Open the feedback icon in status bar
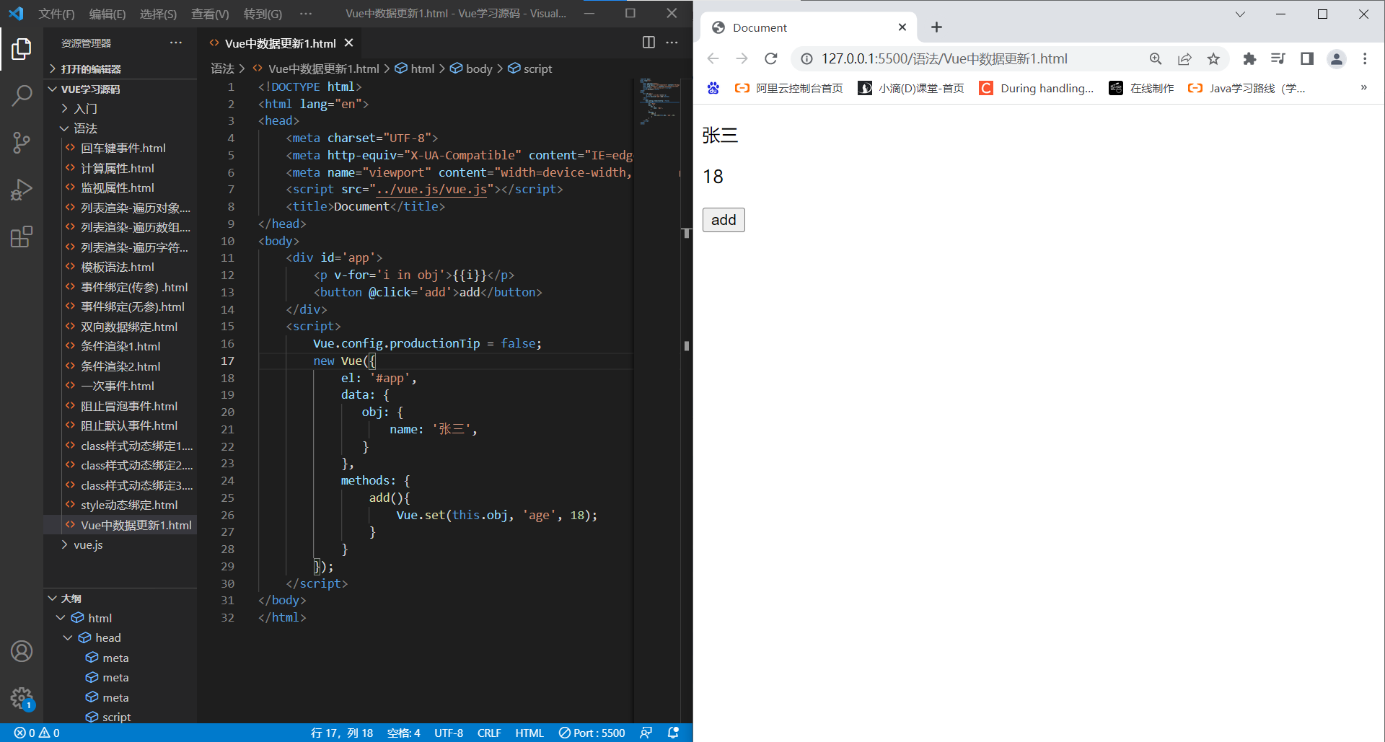The height and width of the screenshot is (742, 1385). [x=646, y=733]
